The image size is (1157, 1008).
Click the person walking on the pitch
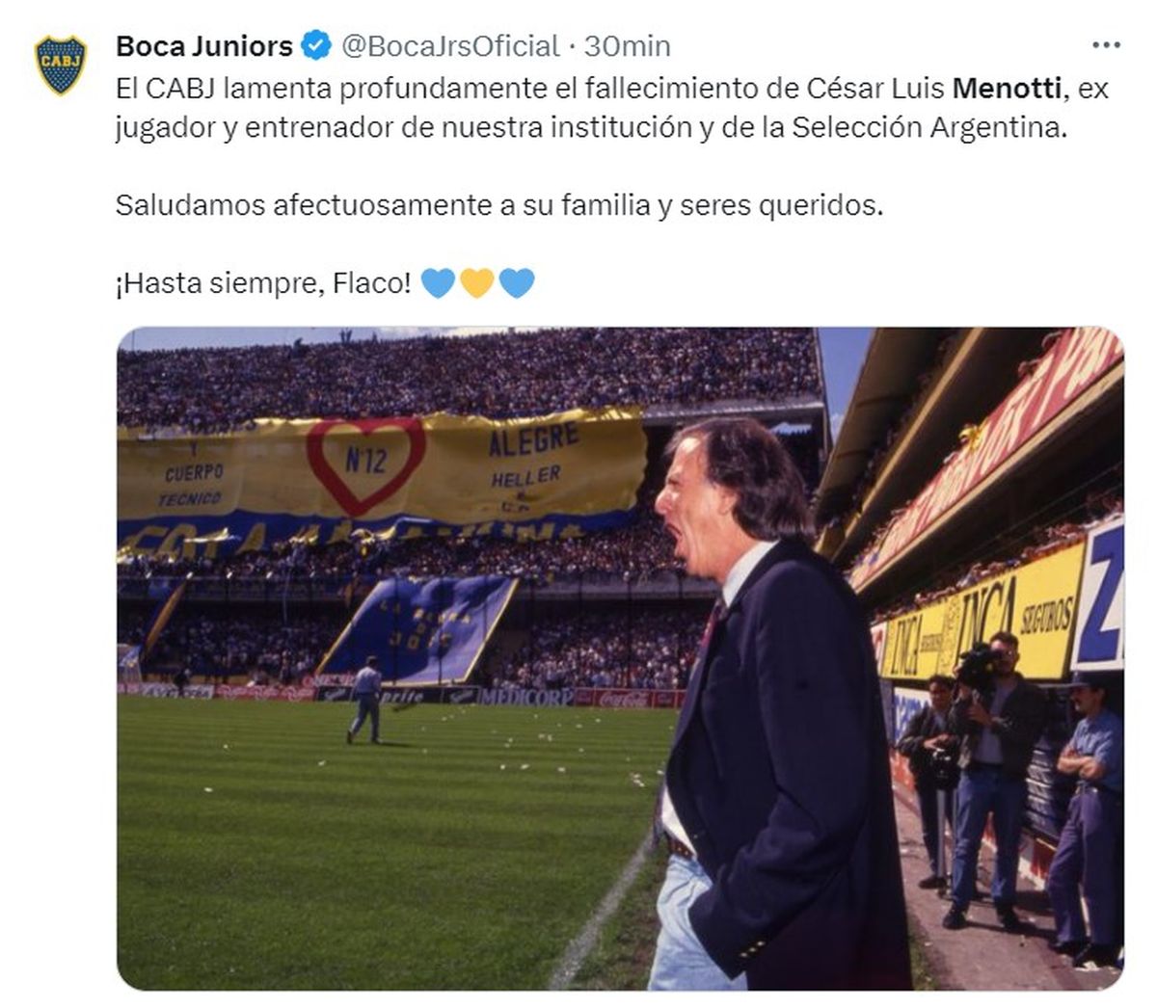pyautogui.click(x=365, y=700)
